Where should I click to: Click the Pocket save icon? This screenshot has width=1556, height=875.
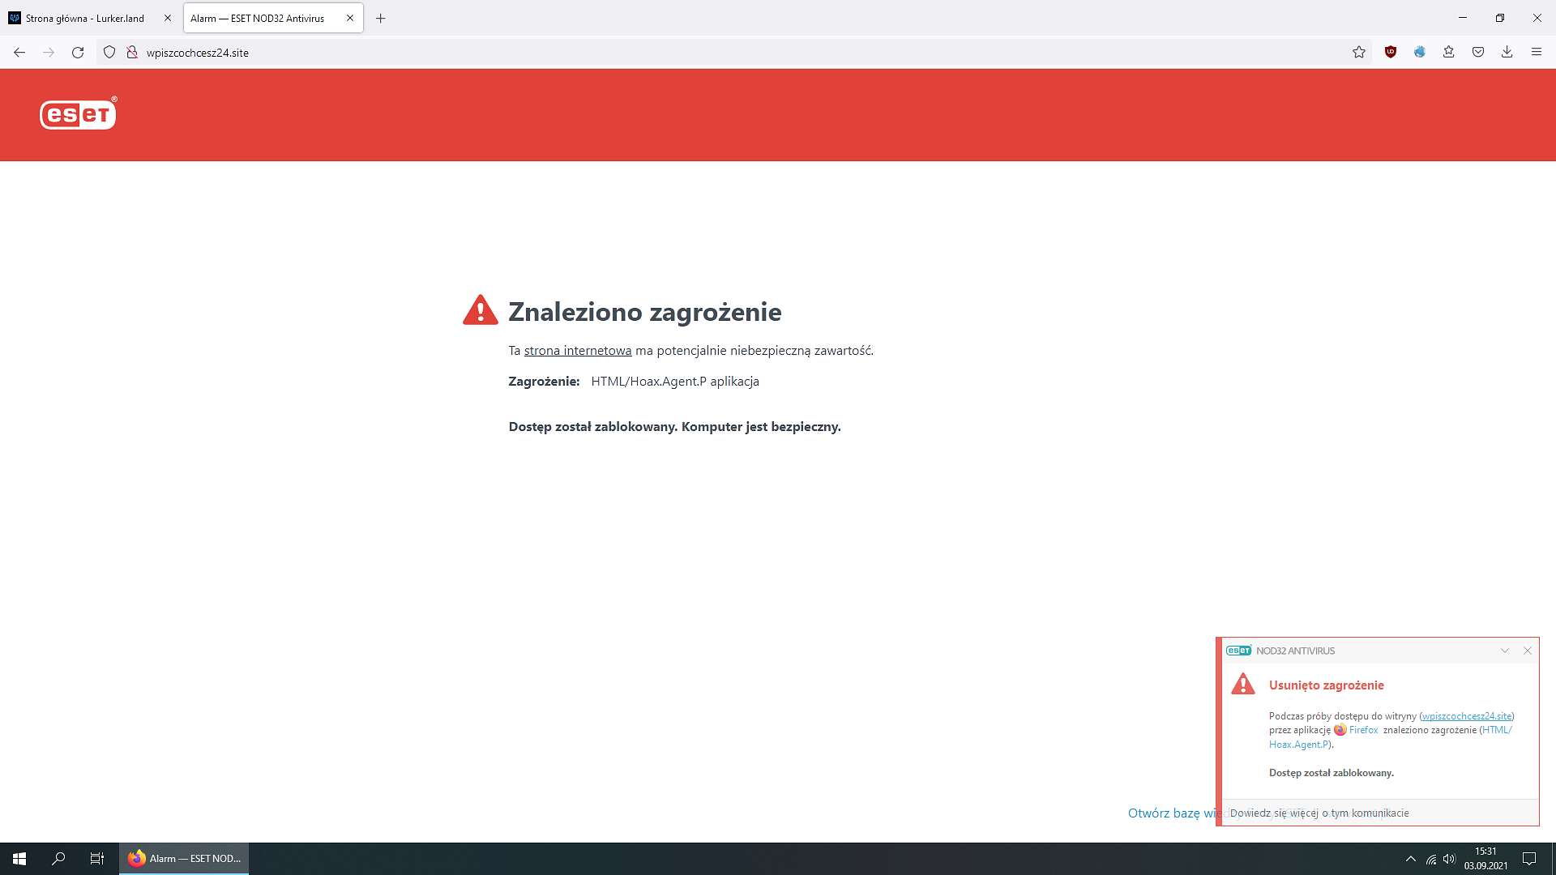1478,53
